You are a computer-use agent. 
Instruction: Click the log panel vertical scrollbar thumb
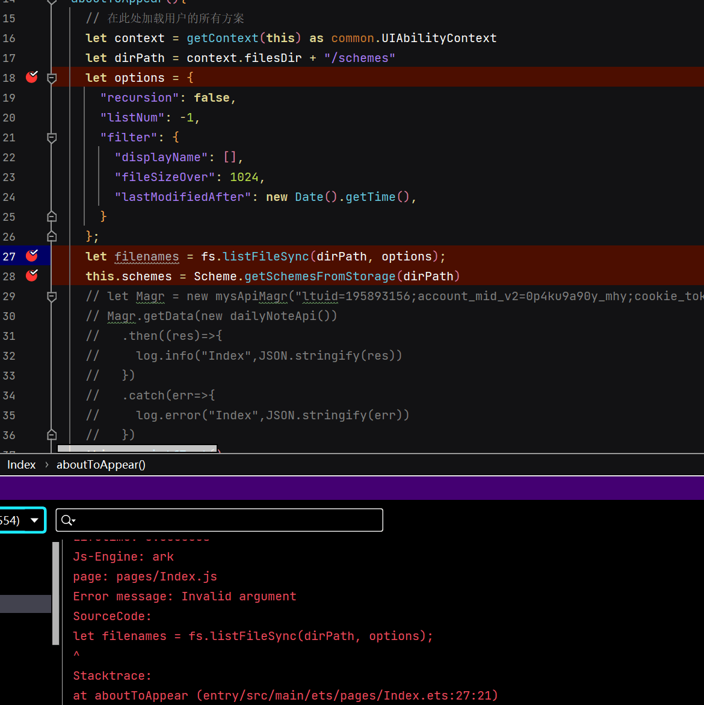(56, 593)
